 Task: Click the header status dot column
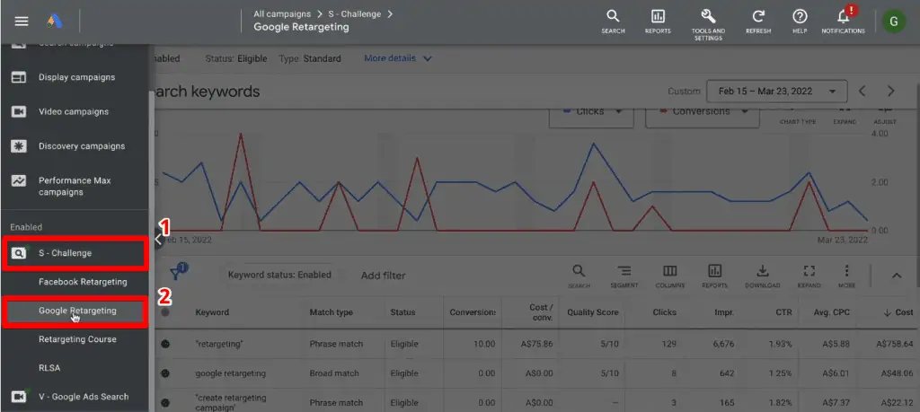click(165, 312)
